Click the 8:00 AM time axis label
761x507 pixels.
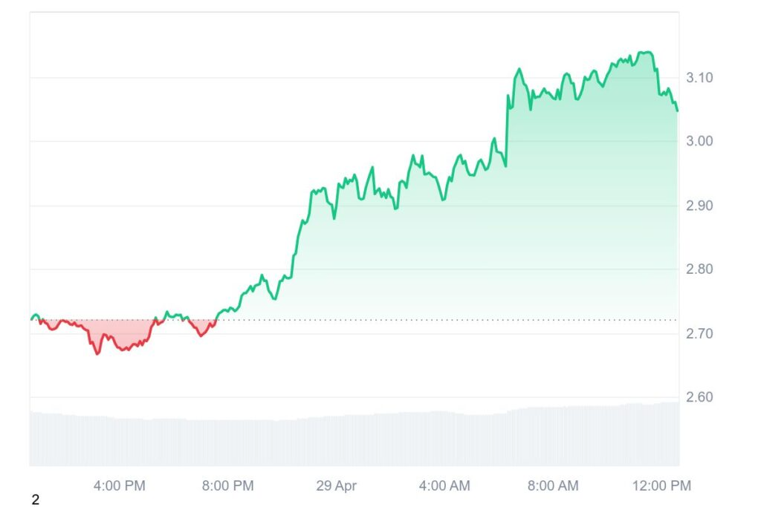[552, 486]
